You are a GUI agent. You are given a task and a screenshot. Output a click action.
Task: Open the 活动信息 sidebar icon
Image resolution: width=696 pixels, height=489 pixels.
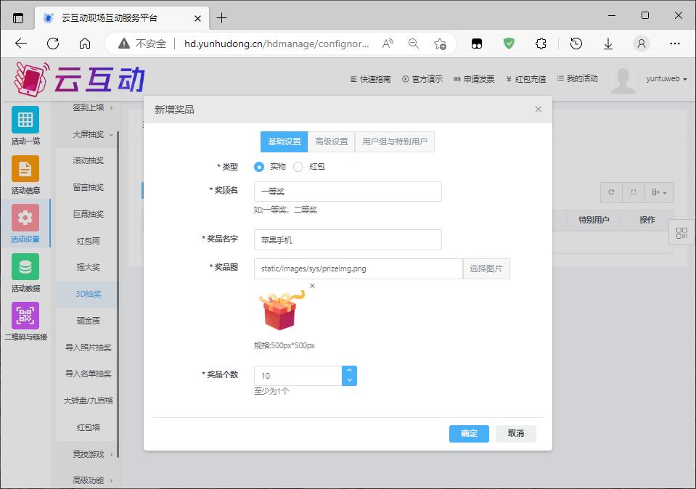[25, 169]
